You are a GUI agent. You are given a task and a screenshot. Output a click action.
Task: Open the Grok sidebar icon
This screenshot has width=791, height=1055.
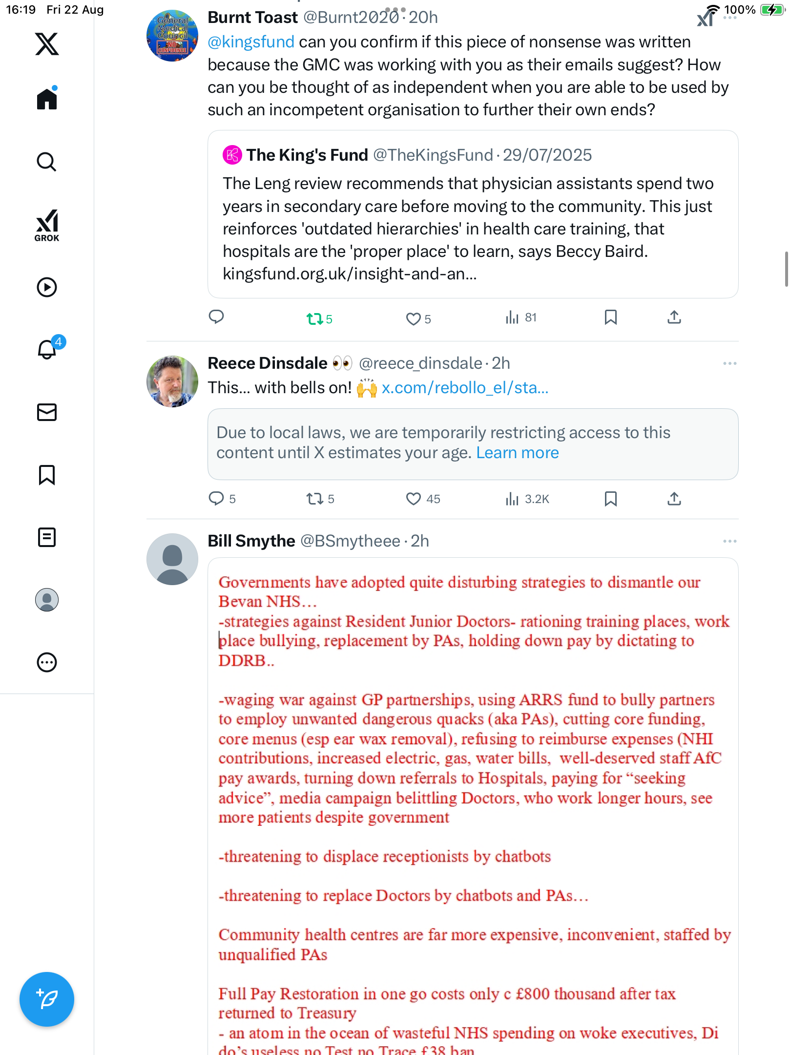(47, 225)
